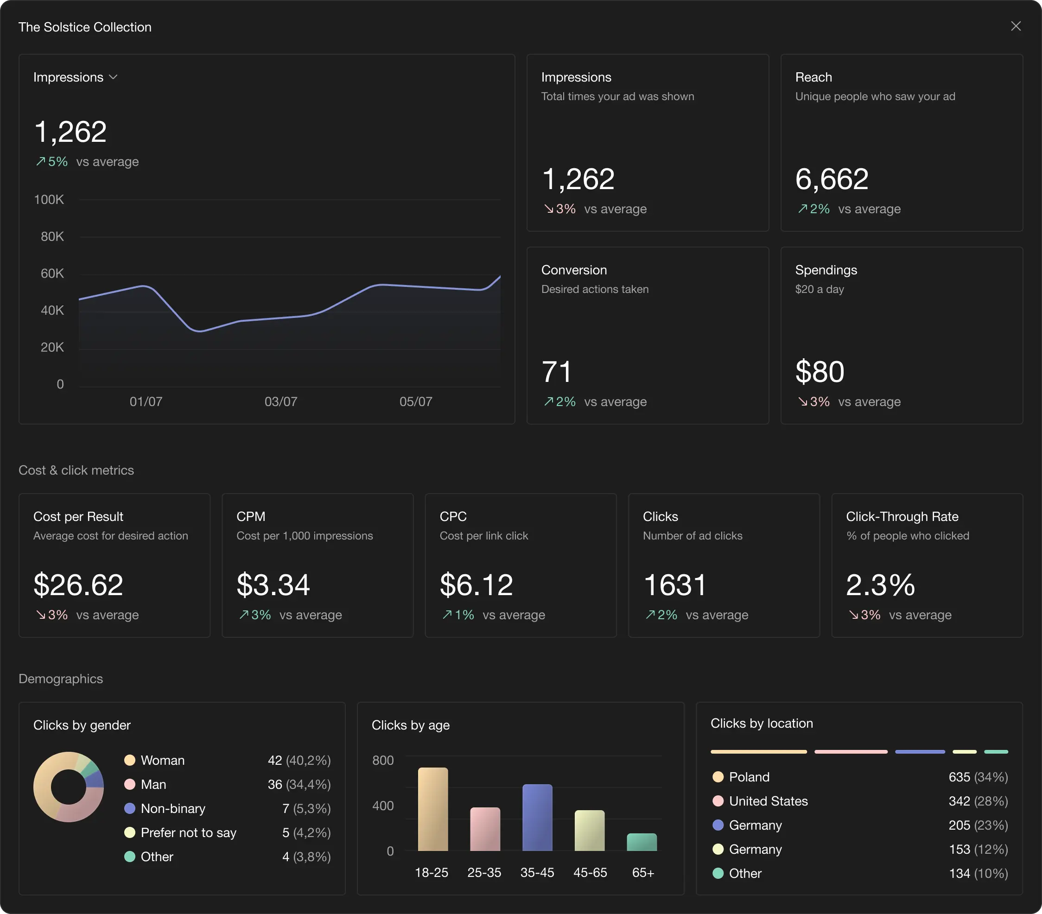
Task: Click the 35-45 age bar in chart
Action: pyautogui.click(x=537, y=817)
